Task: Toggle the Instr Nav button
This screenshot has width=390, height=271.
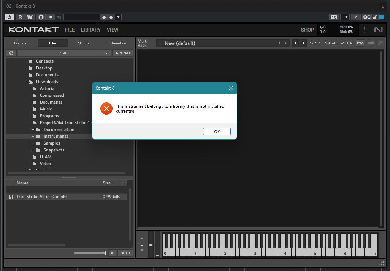Action: click(122, 53)
